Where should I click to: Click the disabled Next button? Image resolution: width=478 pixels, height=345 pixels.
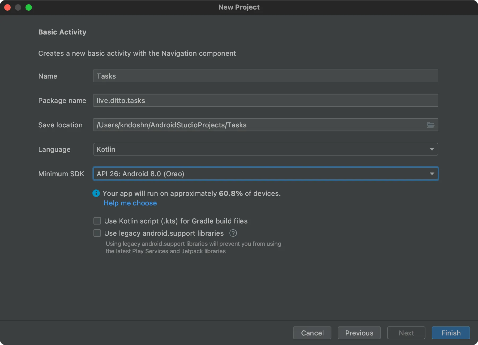click(x=406, y=333)
